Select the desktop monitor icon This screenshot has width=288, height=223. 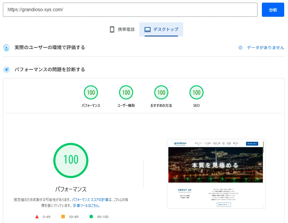tap(148, 29)
